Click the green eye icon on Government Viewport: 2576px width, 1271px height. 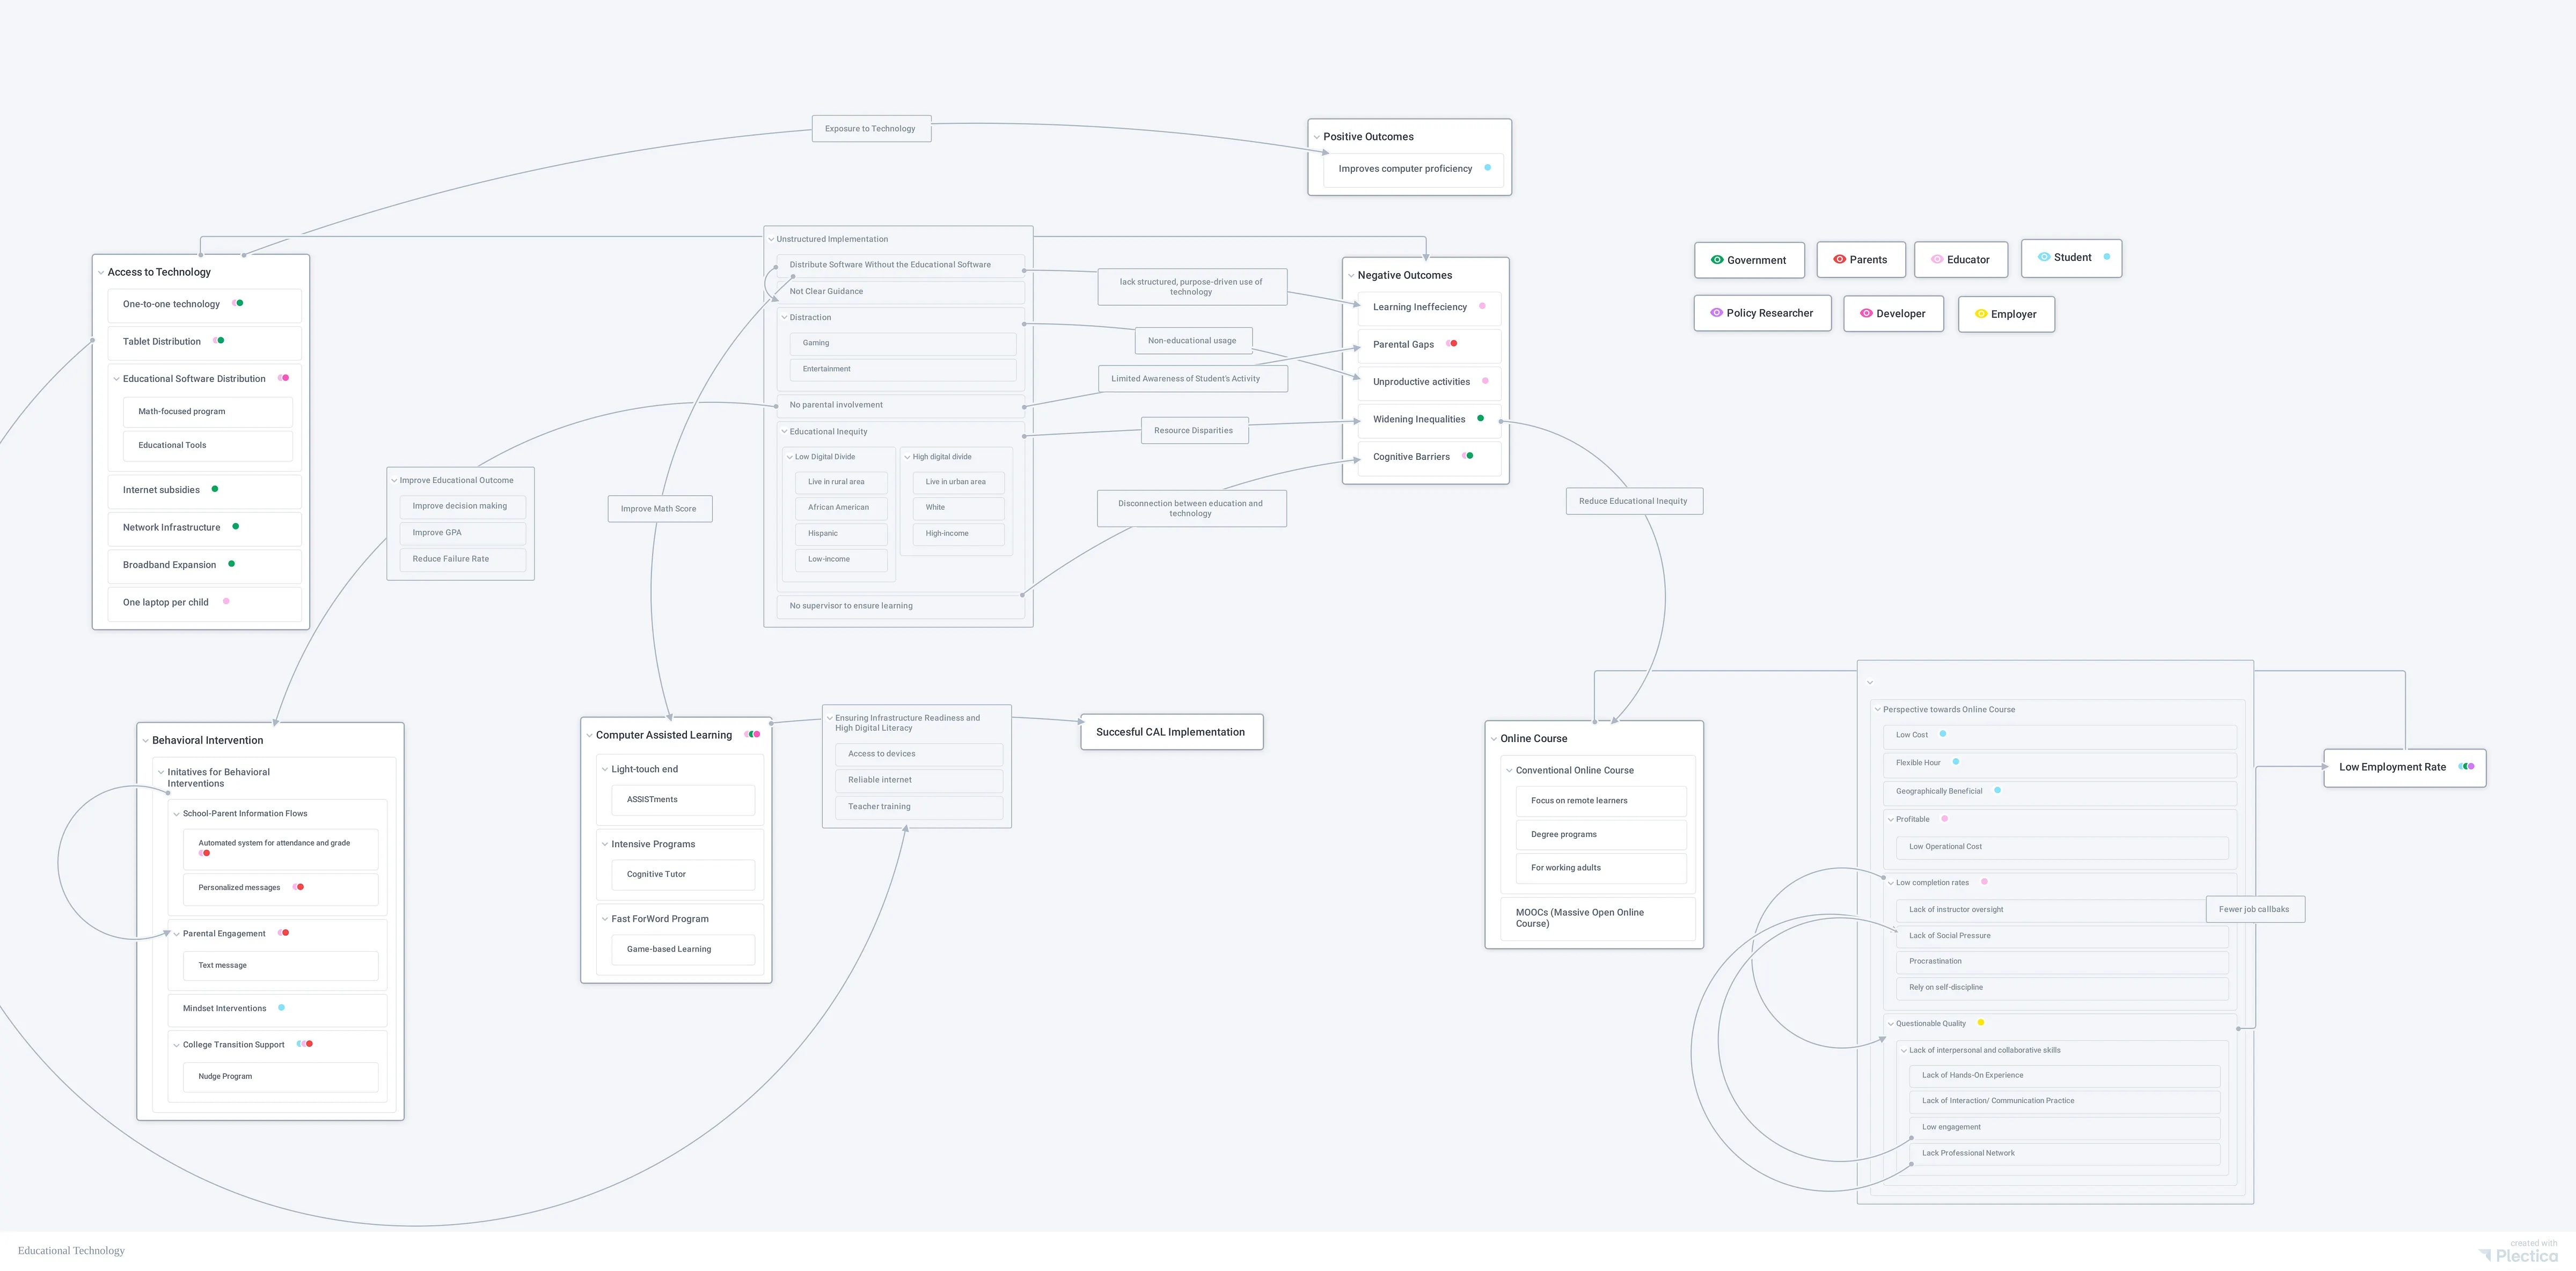pos(1717,260)
